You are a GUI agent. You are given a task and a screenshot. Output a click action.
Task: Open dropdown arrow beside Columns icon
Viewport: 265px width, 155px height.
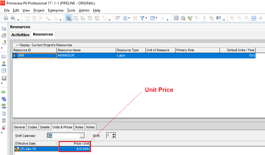pos(129,18)
